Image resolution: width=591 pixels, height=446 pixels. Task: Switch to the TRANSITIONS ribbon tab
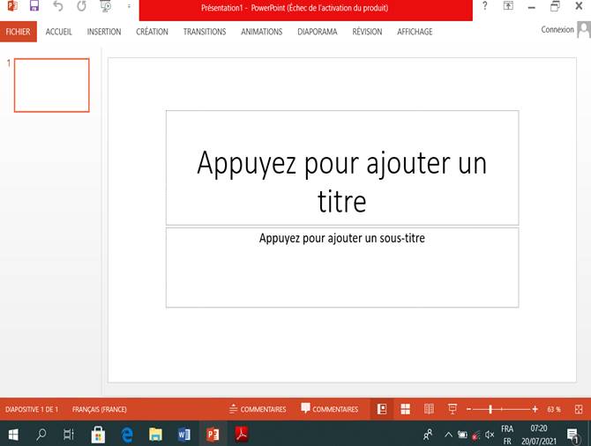[204, 32]
